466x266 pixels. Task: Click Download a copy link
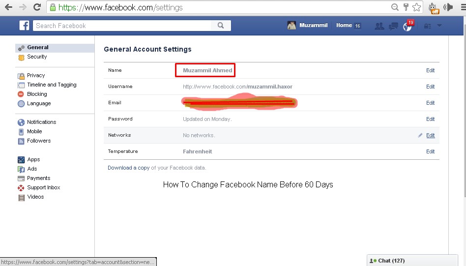click(128, 168)
